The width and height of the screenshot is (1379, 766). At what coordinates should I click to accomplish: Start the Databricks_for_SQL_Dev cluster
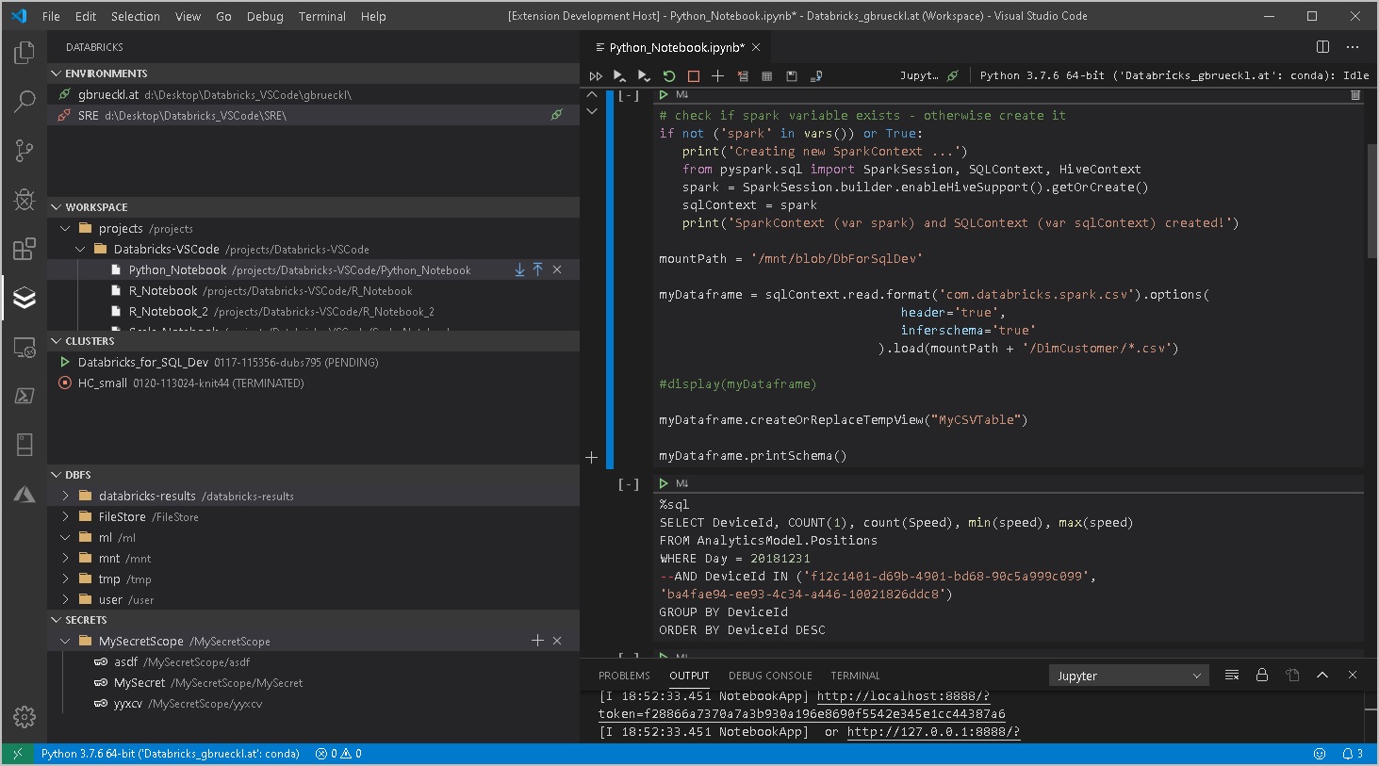(64, 362)
